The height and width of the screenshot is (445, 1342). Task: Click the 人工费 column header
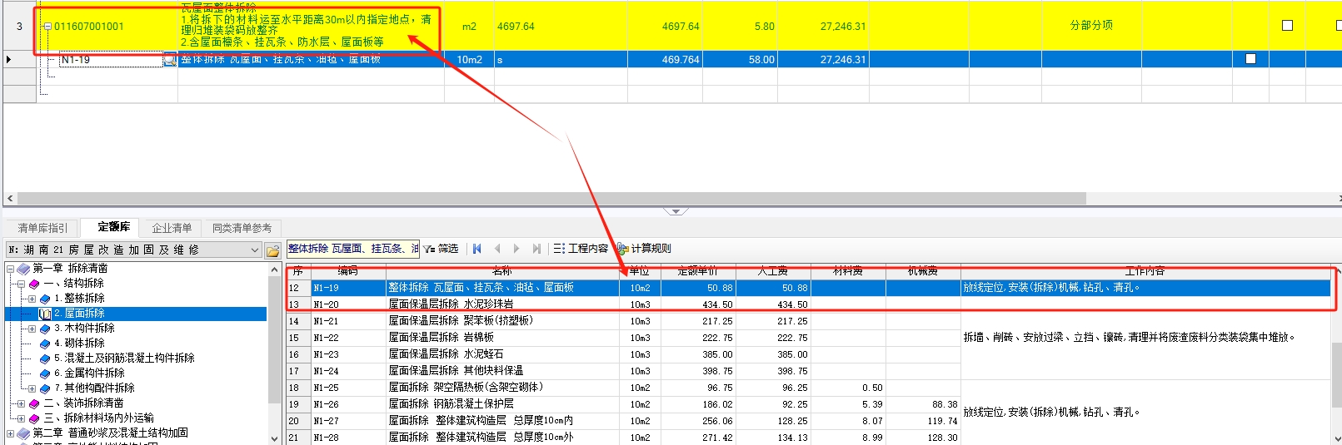[773, 271]
